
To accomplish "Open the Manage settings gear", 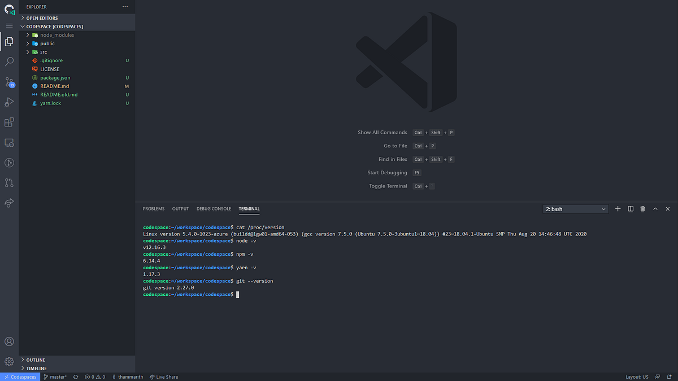I will pos(9,361).
